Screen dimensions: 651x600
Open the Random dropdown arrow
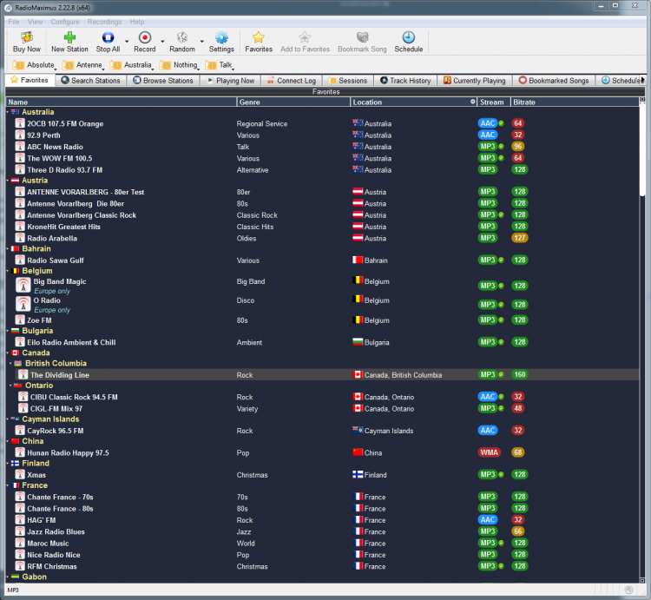[201, 42]
